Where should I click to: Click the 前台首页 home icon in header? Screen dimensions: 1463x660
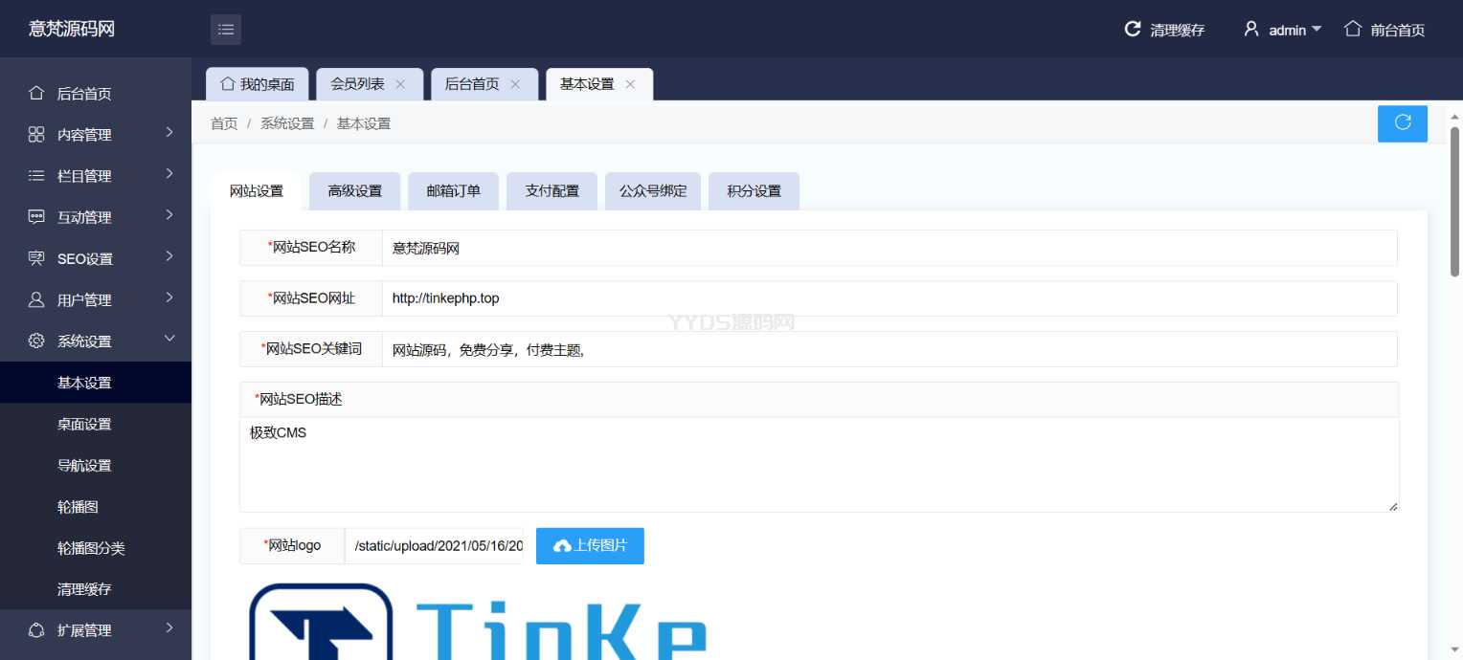pos(1353,29)
